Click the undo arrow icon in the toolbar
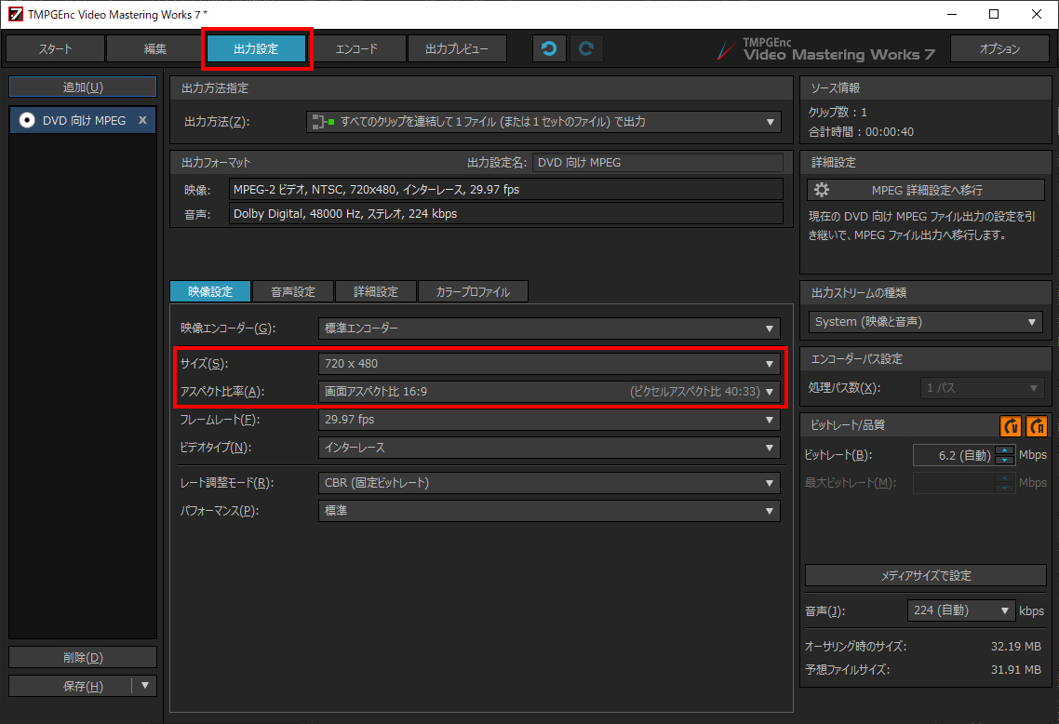This screenshot has width=1059, height=724. [548, 48]
